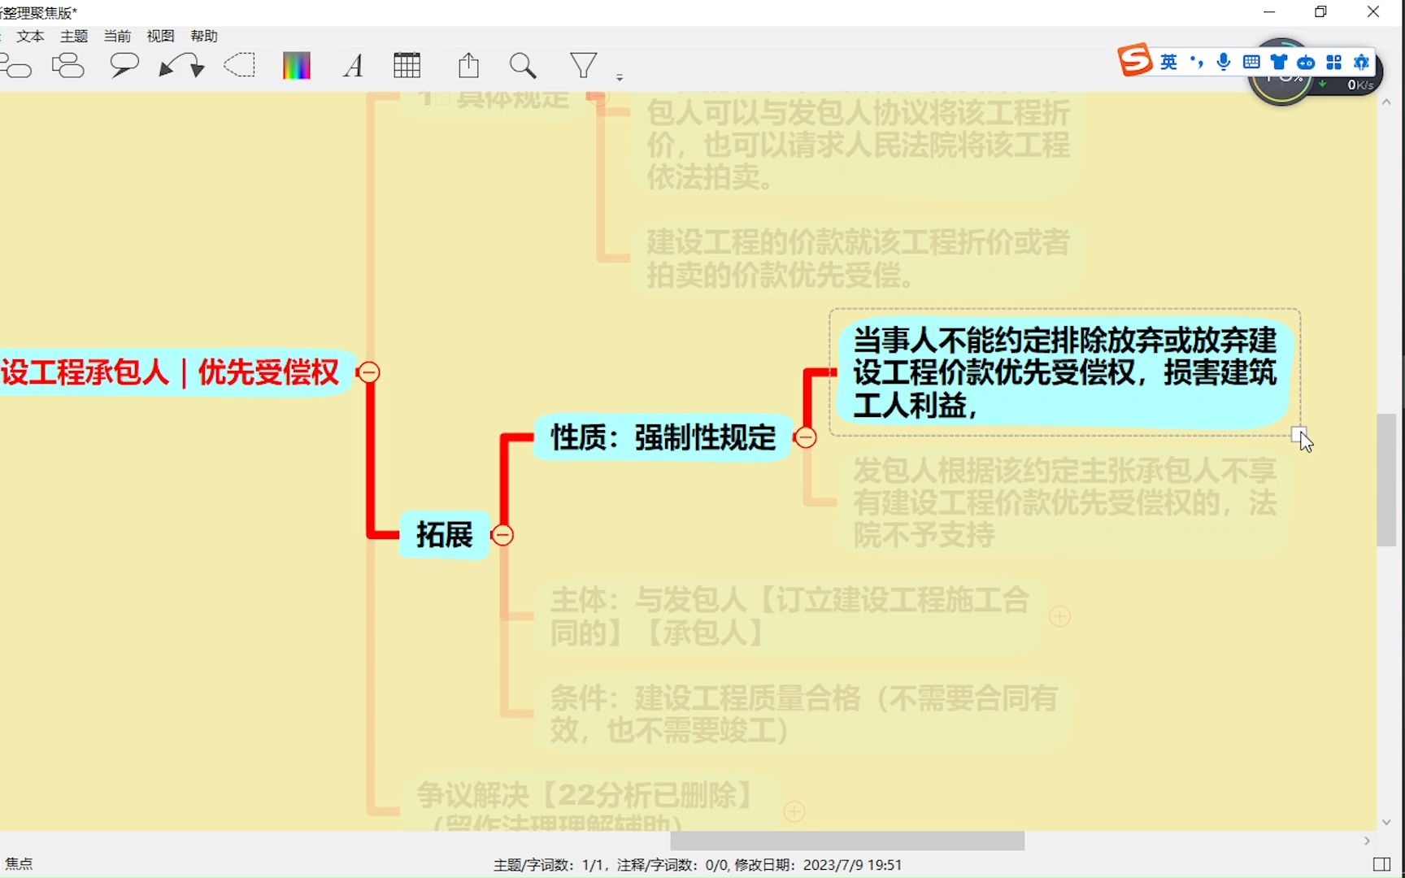Viewport: 1405px width, 878px height.
Task: Activate the search magnifier tool
Action: pos(523,65)
